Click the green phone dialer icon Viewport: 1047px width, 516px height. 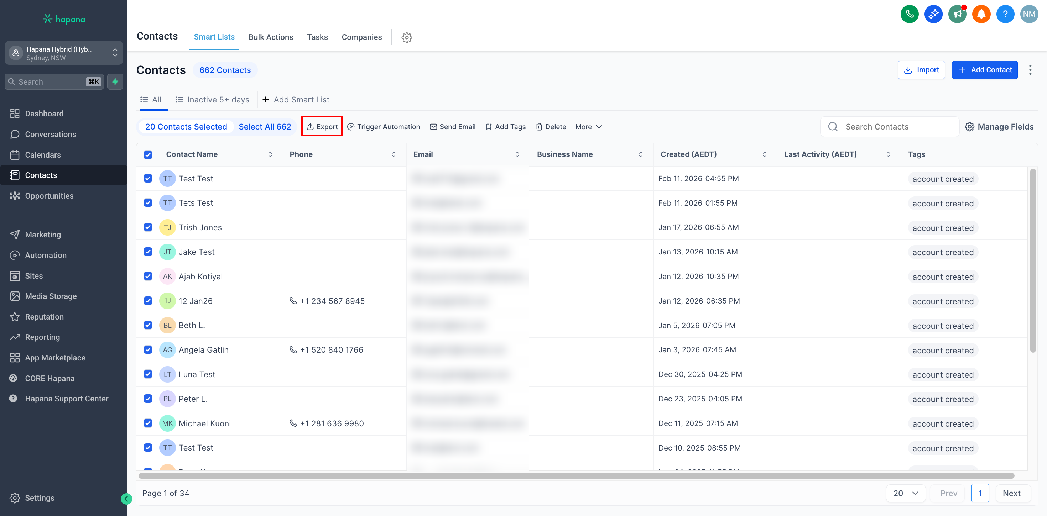(x=909, y=14)
